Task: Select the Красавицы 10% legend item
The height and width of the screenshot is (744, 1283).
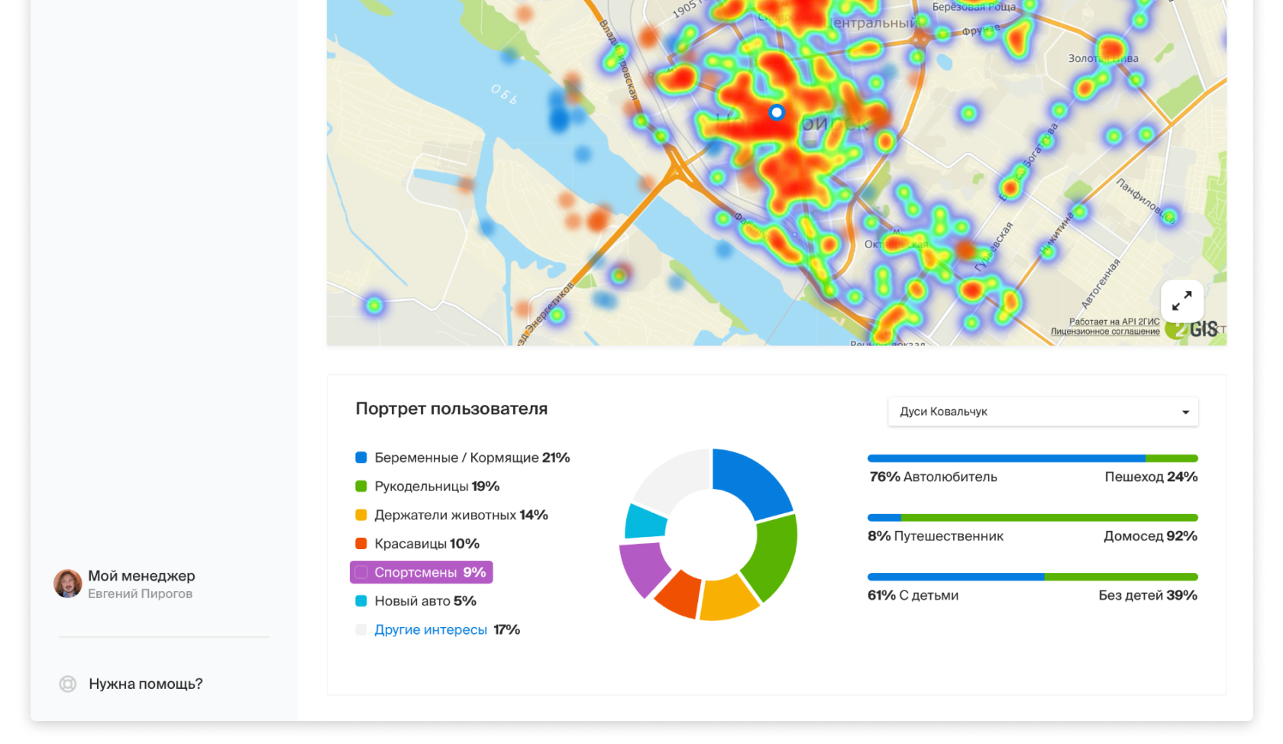Action: tap(418, 543)
